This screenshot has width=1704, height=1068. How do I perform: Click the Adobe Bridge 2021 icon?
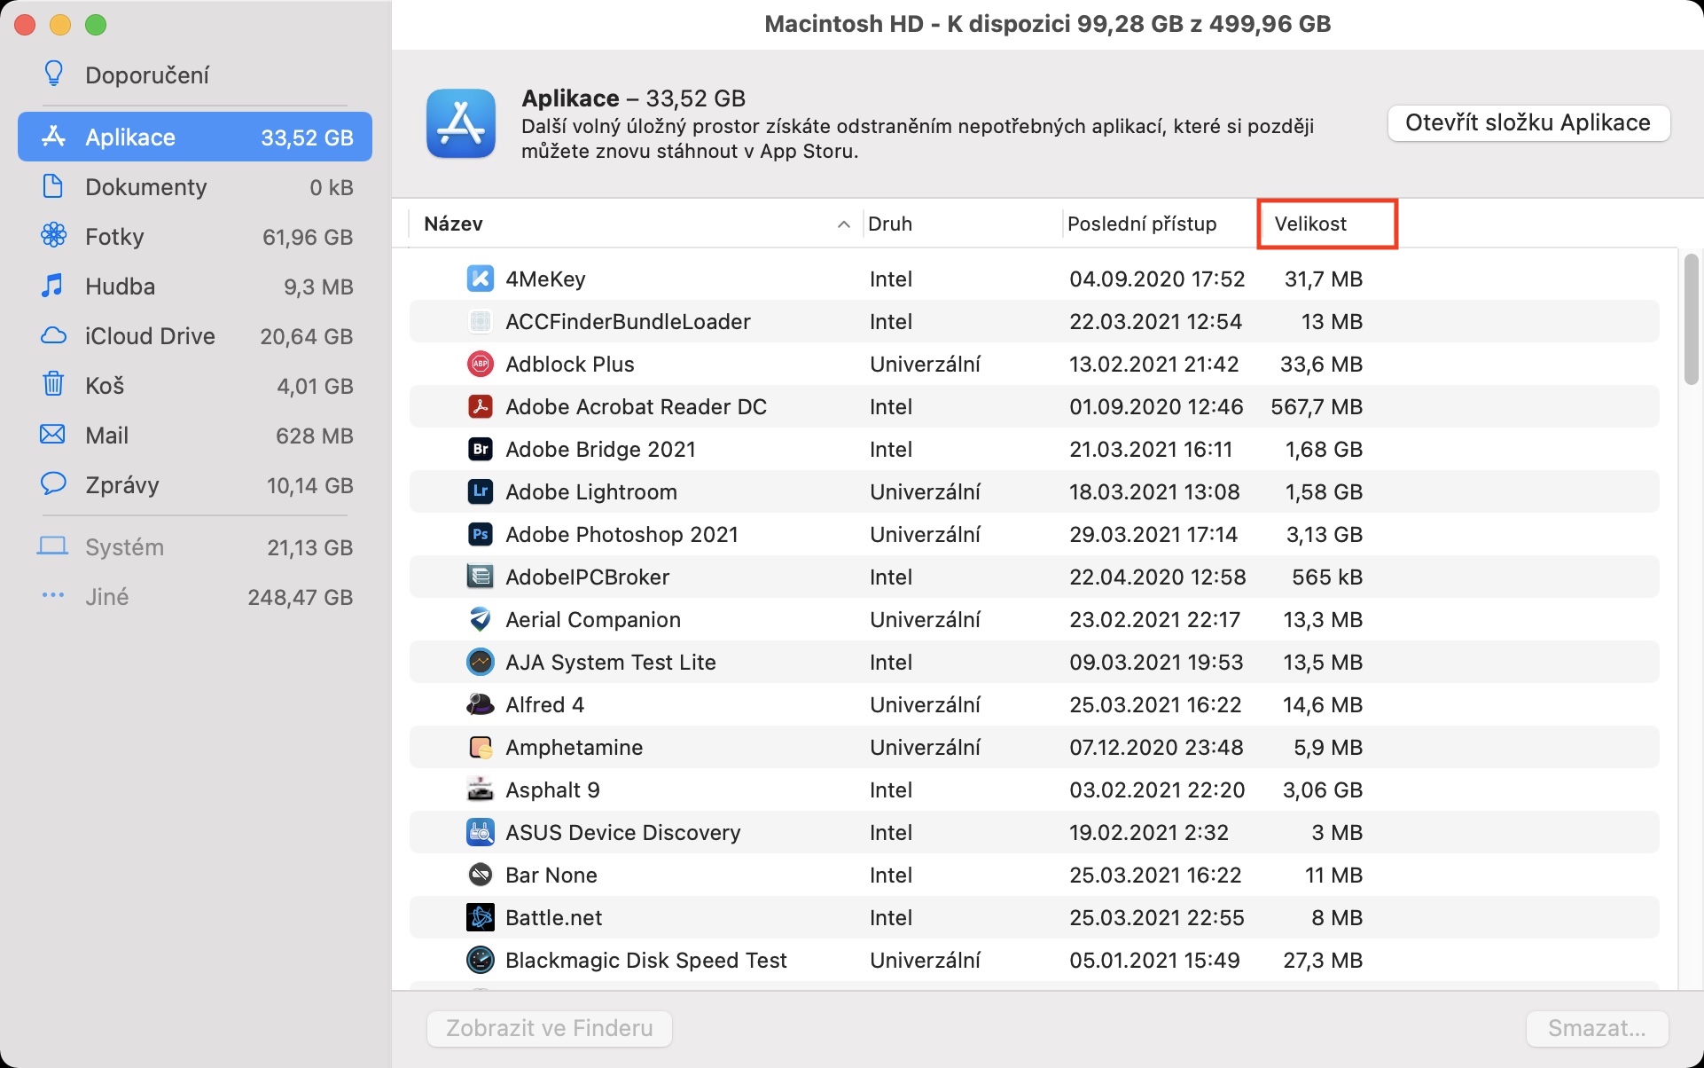[x=480, y=449]
